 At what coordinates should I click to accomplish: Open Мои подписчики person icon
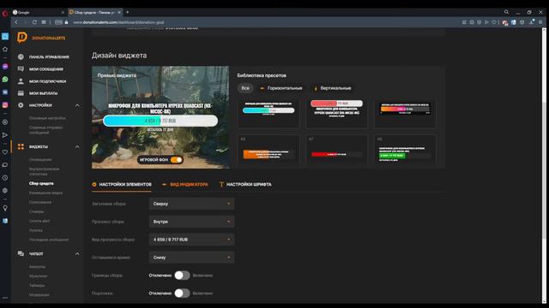pyautogui.click(x=21, y=81)
